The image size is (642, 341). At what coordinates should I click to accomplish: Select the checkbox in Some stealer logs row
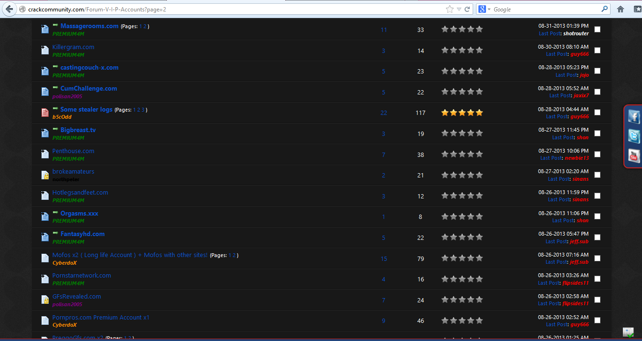coord(597,113)
